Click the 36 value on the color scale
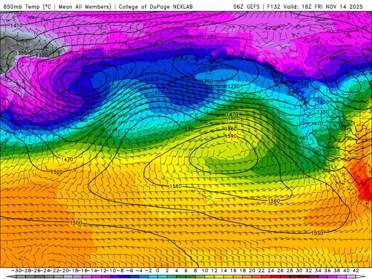Image resolution: width=372 pixels, height=279 pixels. (x=328, y=271)
